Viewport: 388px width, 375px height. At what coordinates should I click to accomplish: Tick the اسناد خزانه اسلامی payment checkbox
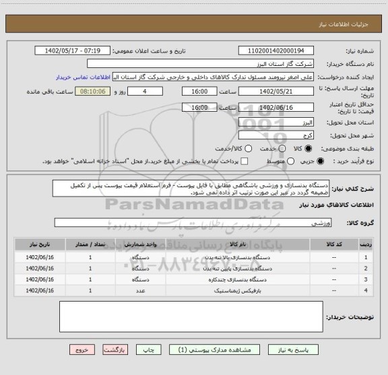click(x=245, y=162)
